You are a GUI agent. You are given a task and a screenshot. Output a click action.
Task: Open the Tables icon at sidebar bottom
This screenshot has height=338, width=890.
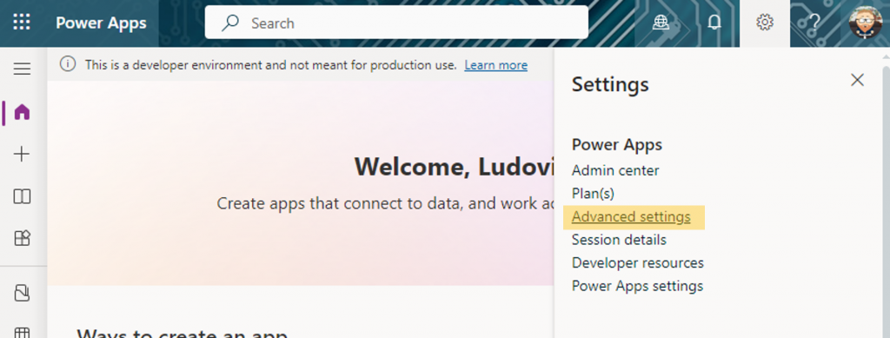click(x=22, y=333)
